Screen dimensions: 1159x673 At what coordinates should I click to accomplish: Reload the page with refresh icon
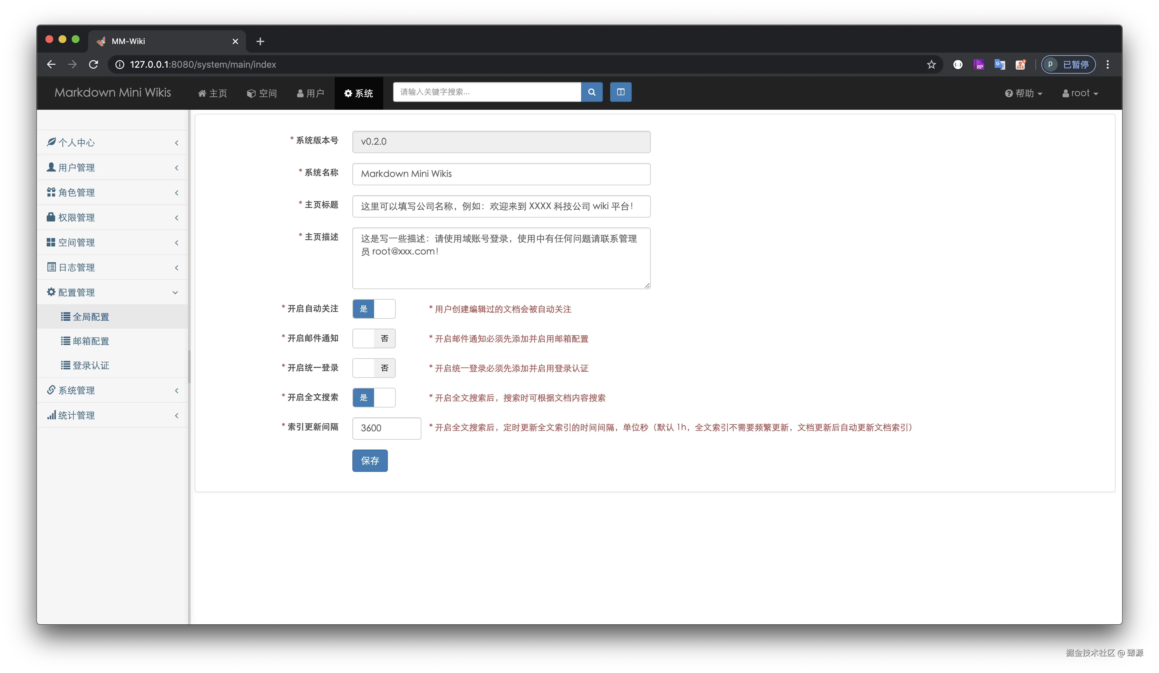point(93,65)
